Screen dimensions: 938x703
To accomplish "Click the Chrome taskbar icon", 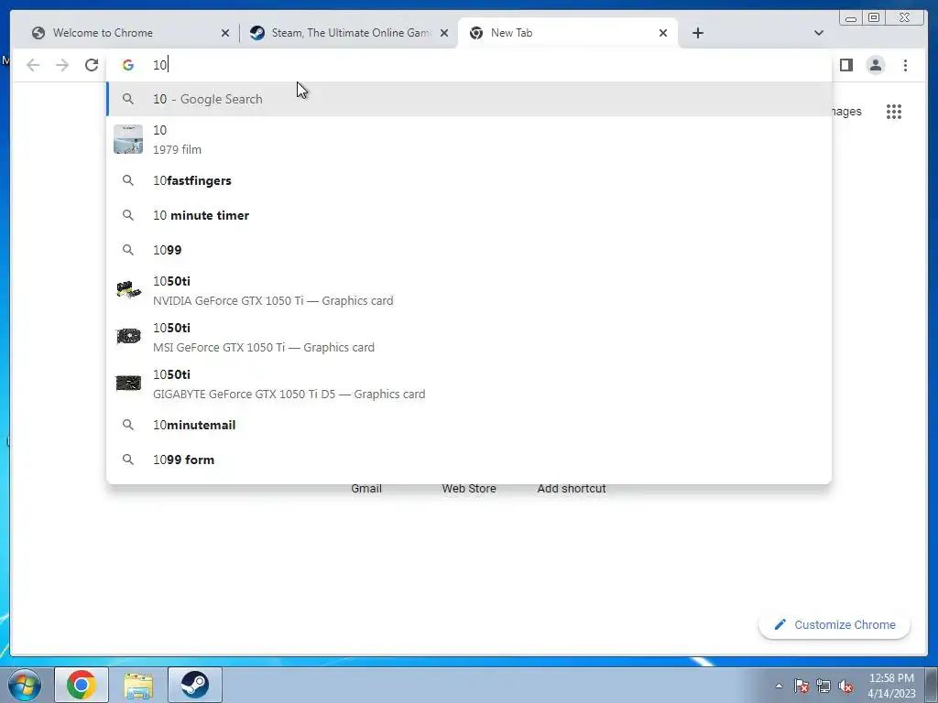I will coord(82,685).
